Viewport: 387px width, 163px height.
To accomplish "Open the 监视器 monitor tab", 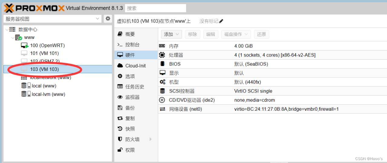I will pyautogui.click(x=136, y=97).
